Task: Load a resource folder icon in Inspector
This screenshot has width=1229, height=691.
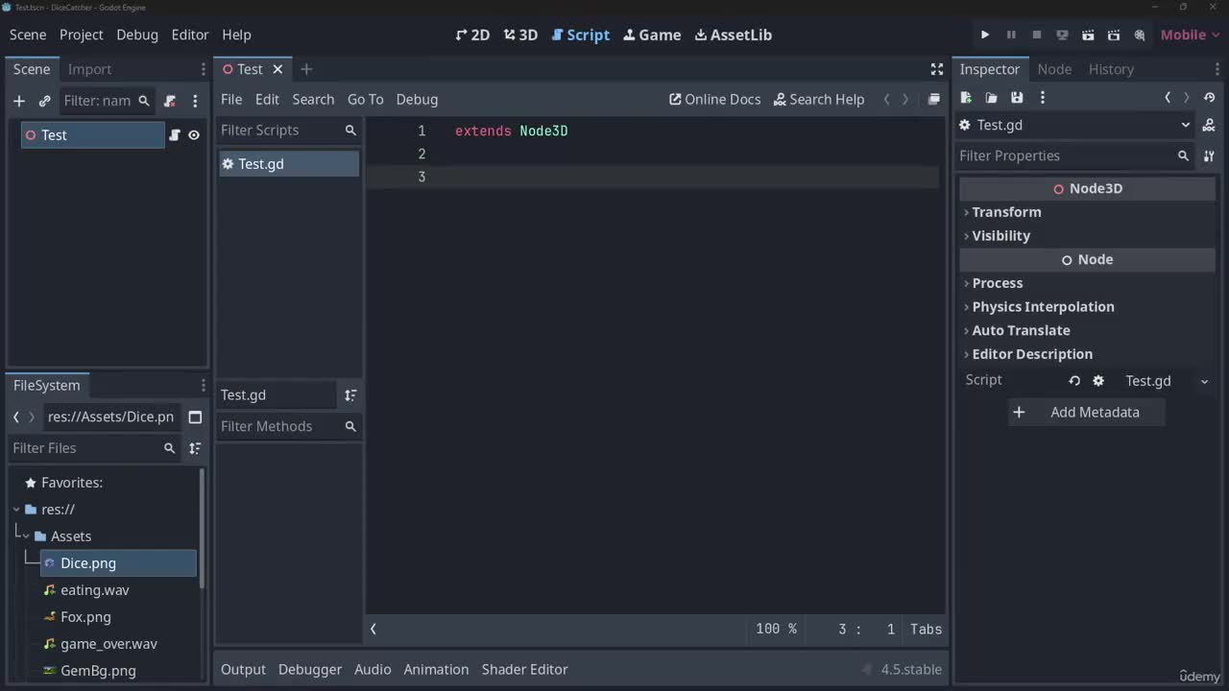Action: 991,98
